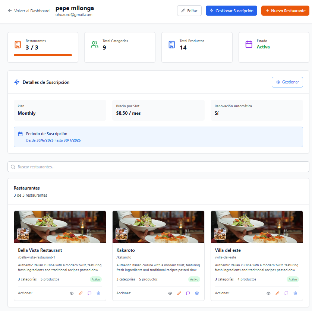Focus the Buscar restaurantes search field
The image size is (312, 311).
(158, 166)
